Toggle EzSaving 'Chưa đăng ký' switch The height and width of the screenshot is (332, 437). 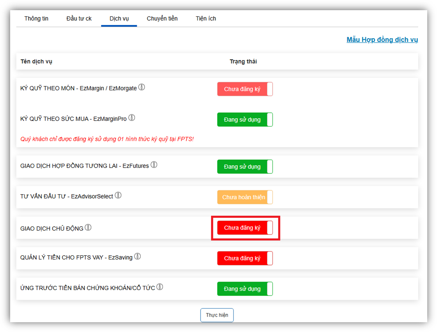[x=245, y=258]
